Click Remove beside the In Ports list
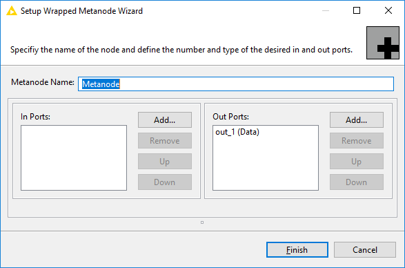405x268 pixels. click(x=165, y=140)
